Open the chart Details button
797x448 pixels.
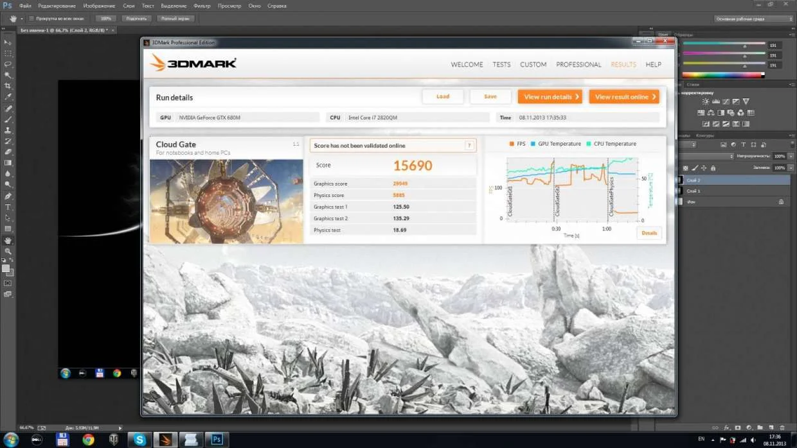pyautogui.click(x=649, y=233)
